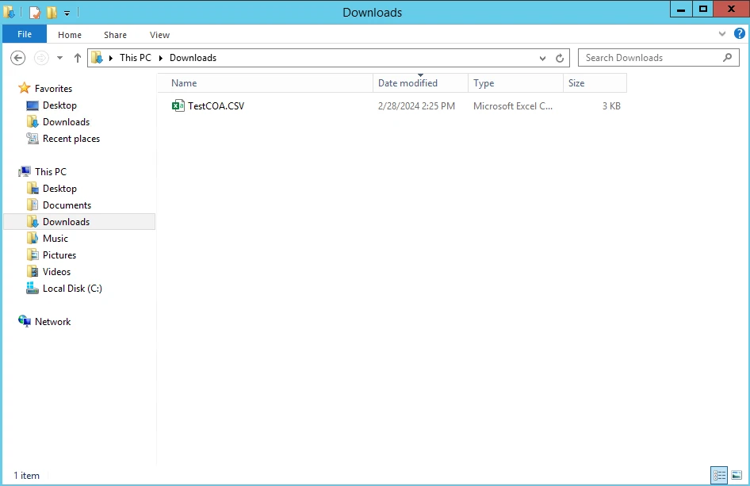
Task: Click the Music folder icon
Action: point(32,238)
